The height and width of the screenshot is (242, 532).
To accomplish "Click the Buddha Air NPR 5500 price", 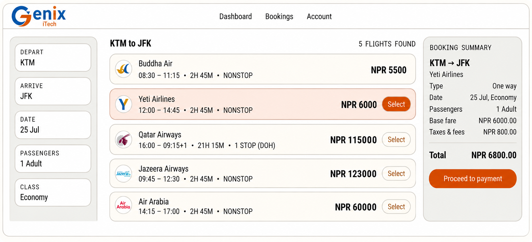I will pyautogui.click(x=388, y=70).
